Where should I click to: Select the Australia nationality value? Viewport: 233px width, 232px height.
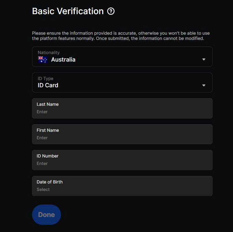pos(63,60)
